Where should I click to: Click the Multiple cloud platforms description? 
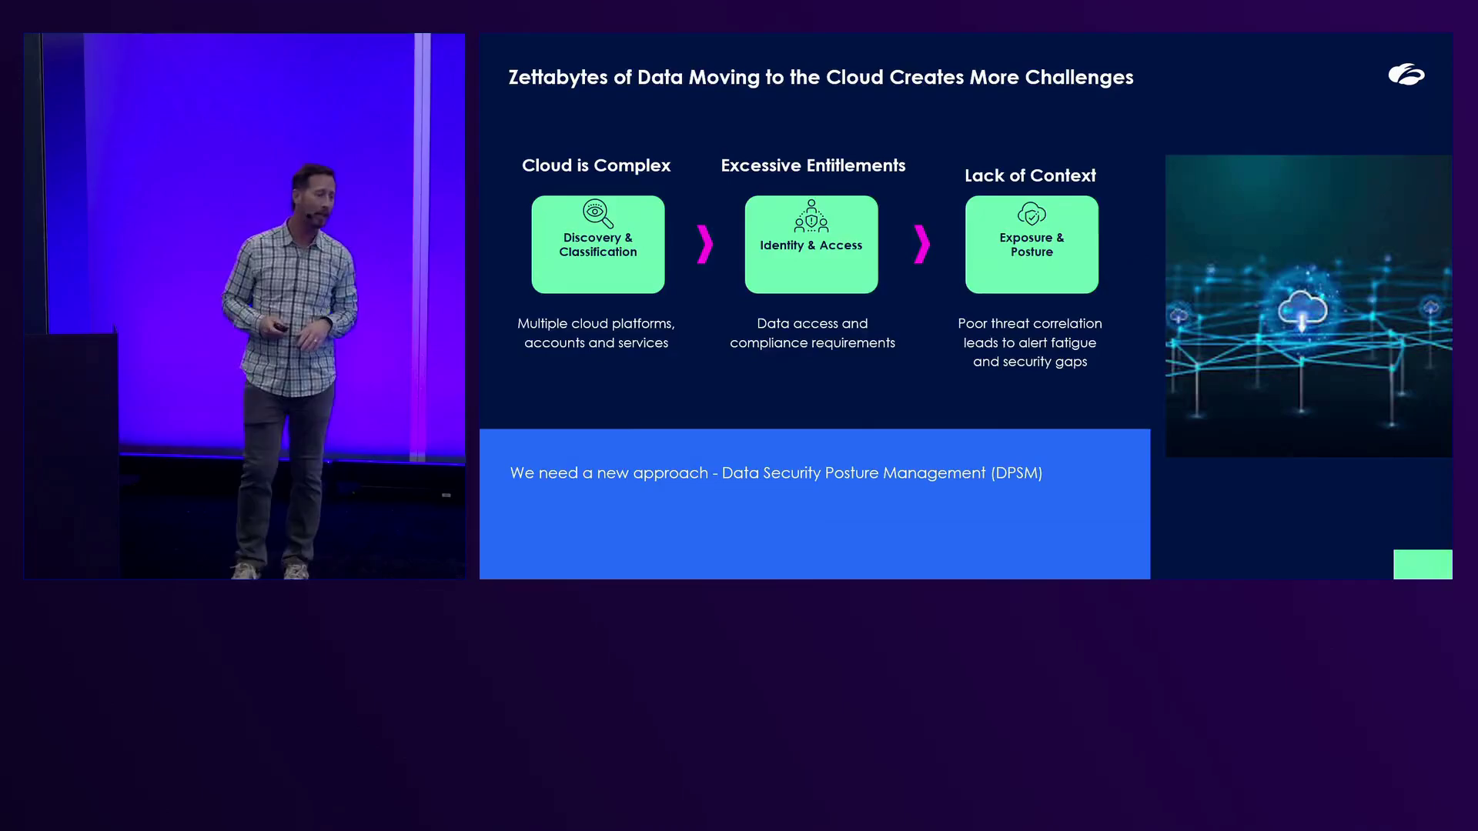(596, 333)
